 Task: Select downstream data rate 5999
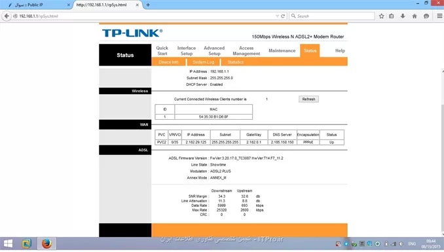click(222, 206)
